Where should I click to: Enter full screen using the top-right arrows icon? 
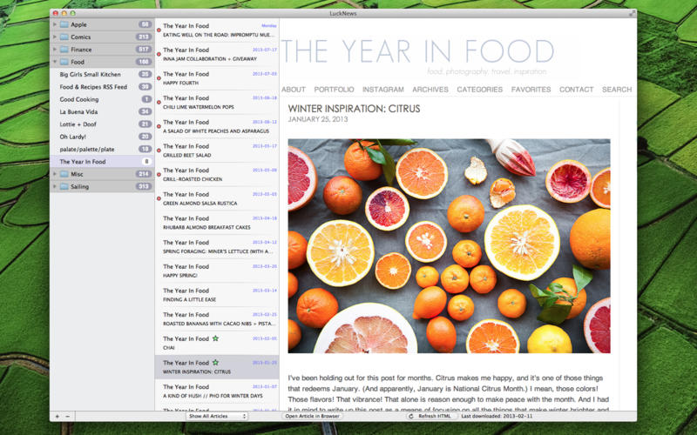pos(633,13)
